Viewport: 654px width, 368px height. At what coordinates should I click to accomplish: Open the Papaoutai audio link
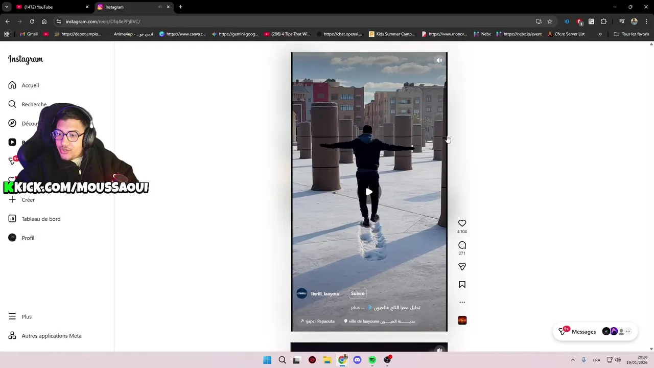pyautogui.click(x=318, y=321)
